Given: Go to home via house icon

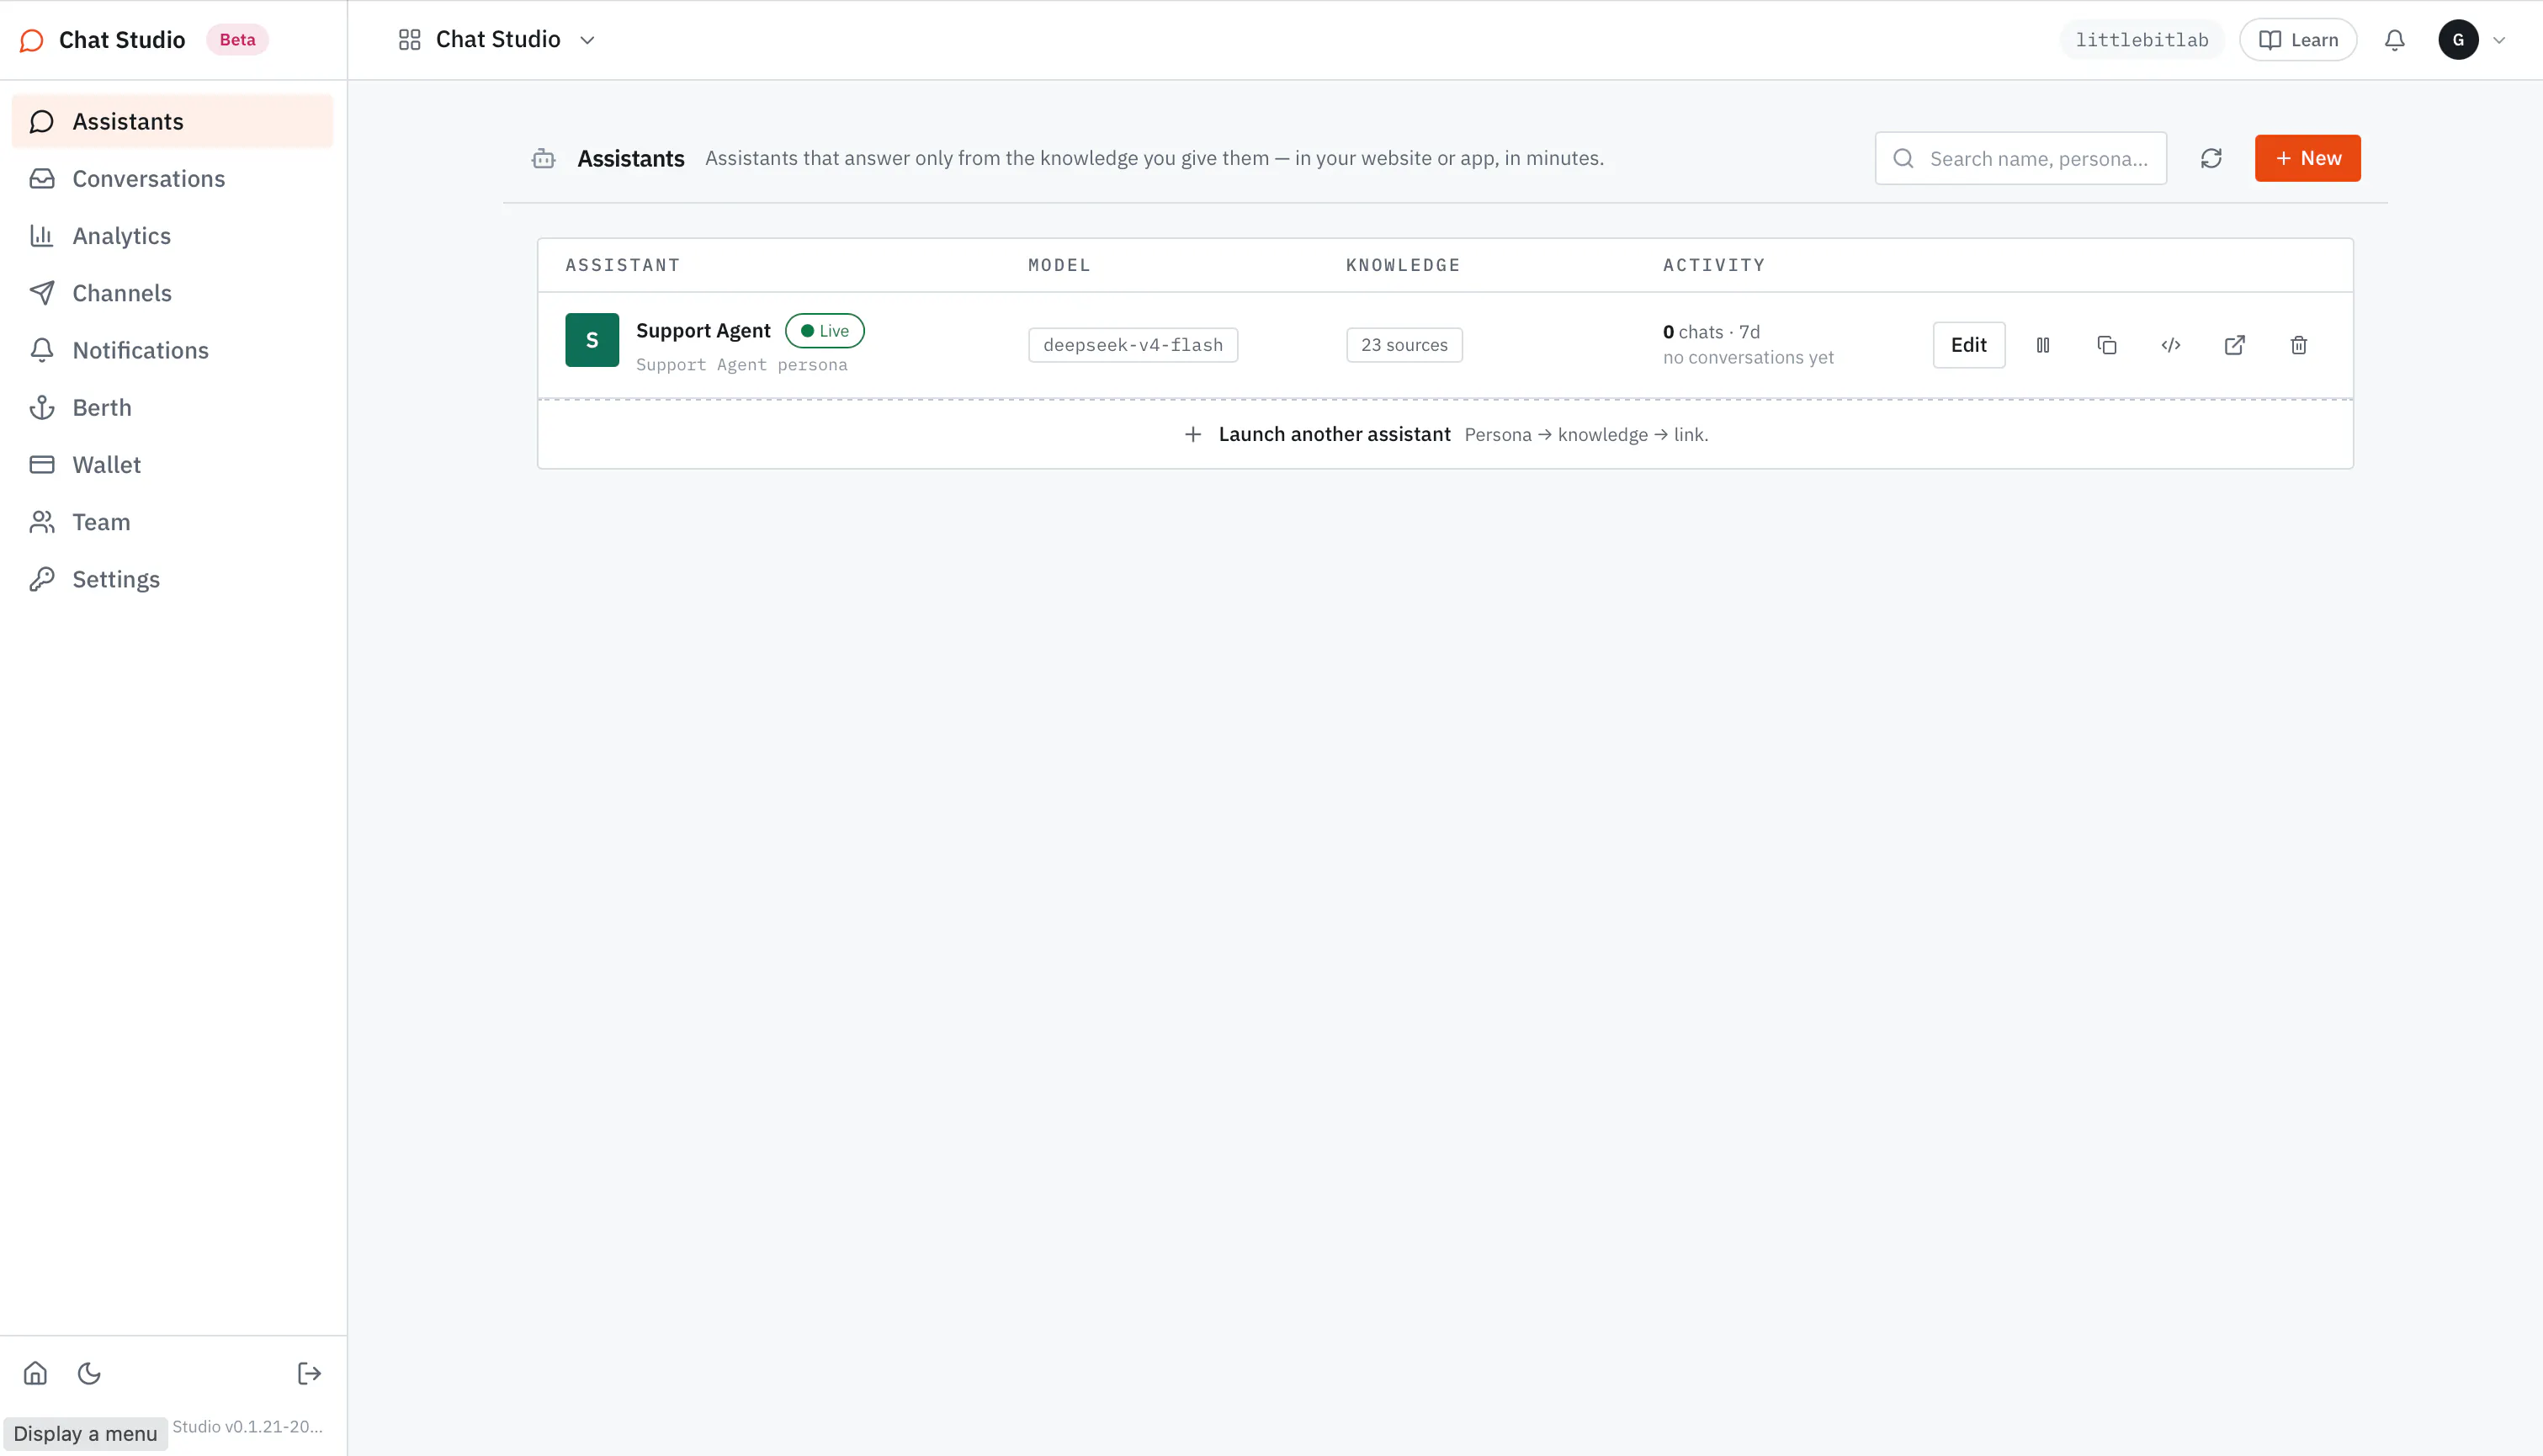Looking at the screenshot, I should click(36, 1373).
